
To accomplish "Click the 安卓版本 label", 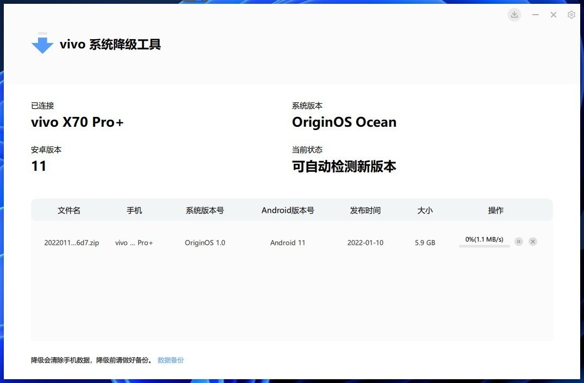I will coord(46,150).
